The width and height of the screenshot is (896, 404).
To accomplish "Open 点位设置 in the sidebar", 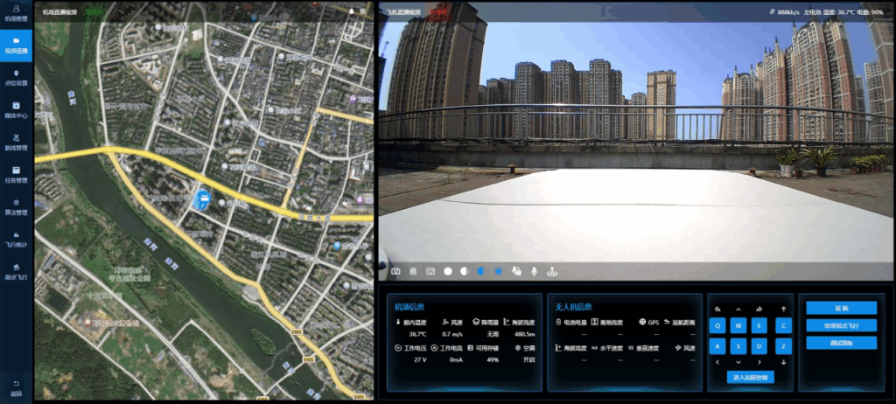I will click(16, 77).
